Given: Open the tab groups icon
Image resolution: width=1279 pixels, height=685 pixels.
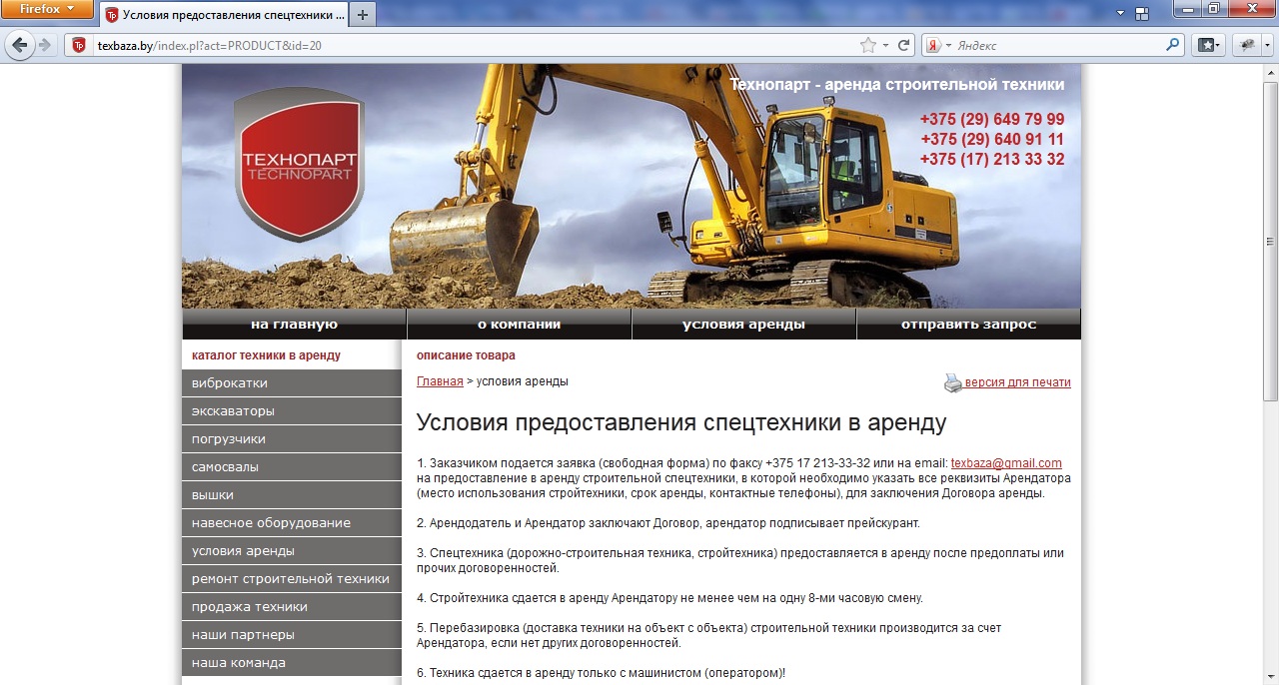Looking at the screenshot, I should [x=1141, y=14].
